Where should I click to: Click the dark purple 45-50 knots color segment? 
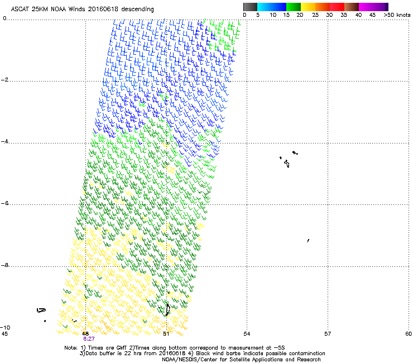click(x=381, y=7)
